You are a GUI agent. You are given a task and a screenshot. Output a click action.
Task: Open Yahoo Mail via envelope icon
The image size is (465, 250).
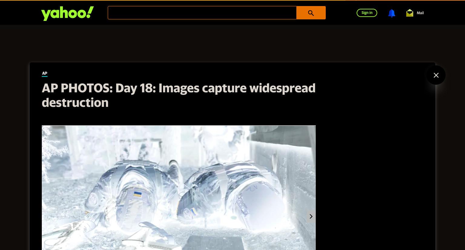click(x=410, y=13)
